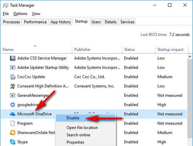Click the googledrivesync icon
Screen dimensions: 193x146
(x=13, y=105)
